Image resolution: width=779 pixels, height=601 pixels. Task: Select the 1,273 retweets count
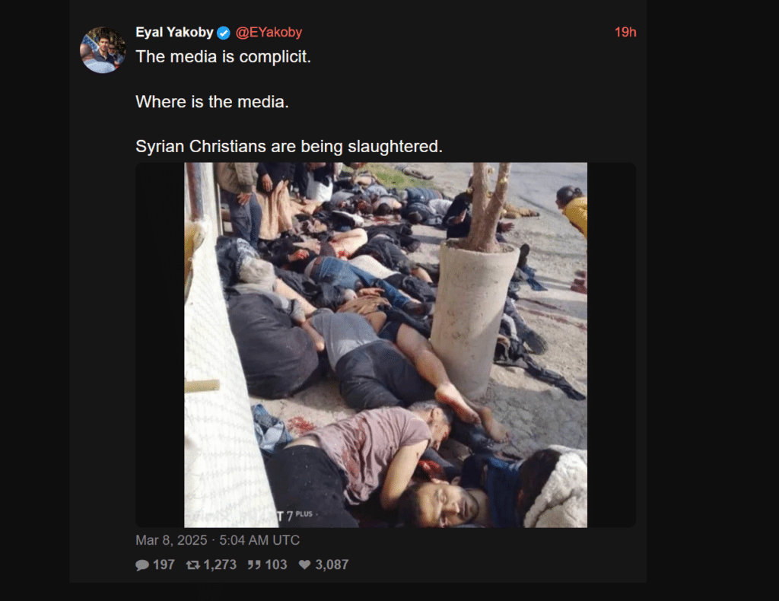pyautogui.click(x=220, y=564)
